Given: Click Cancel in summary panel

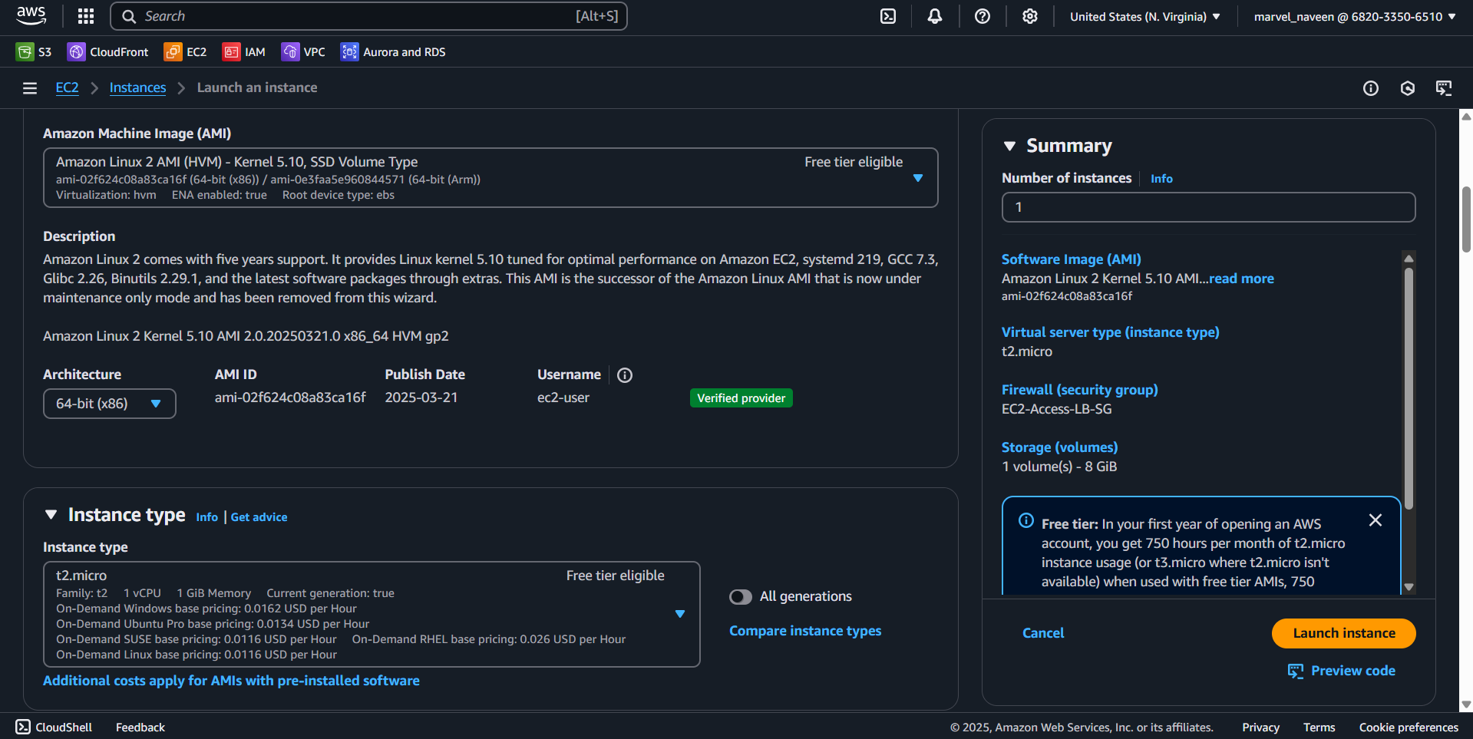Looking at the screenshot, I should pos(1043,633).
